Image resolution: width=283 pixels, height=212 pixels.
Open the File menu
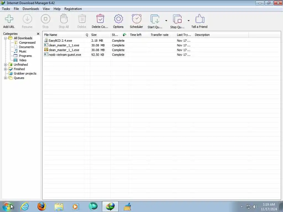[x=16, y=9]
